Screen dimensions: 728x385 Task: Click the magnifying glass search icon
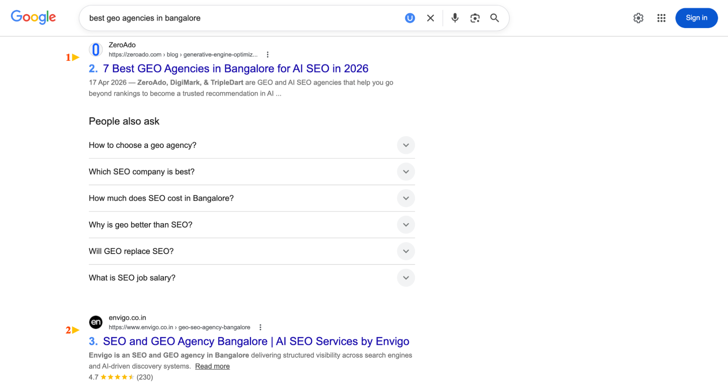pos(494,18)
